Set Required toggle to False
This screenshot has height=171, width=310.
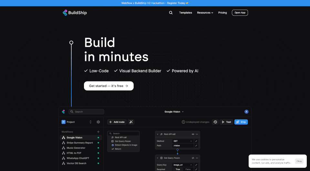tap(188, 169)
